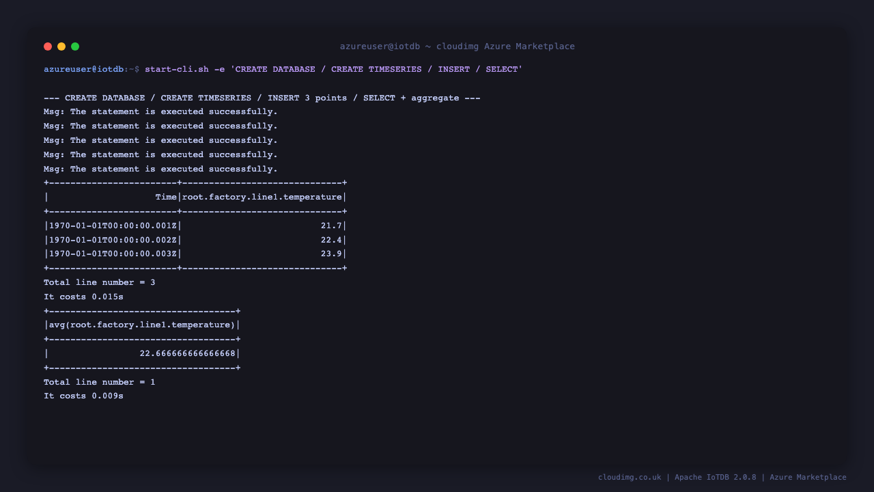Click the temperature value '23.9'
The width and height of the screenshot is (874, 492).
pos(331,254)
